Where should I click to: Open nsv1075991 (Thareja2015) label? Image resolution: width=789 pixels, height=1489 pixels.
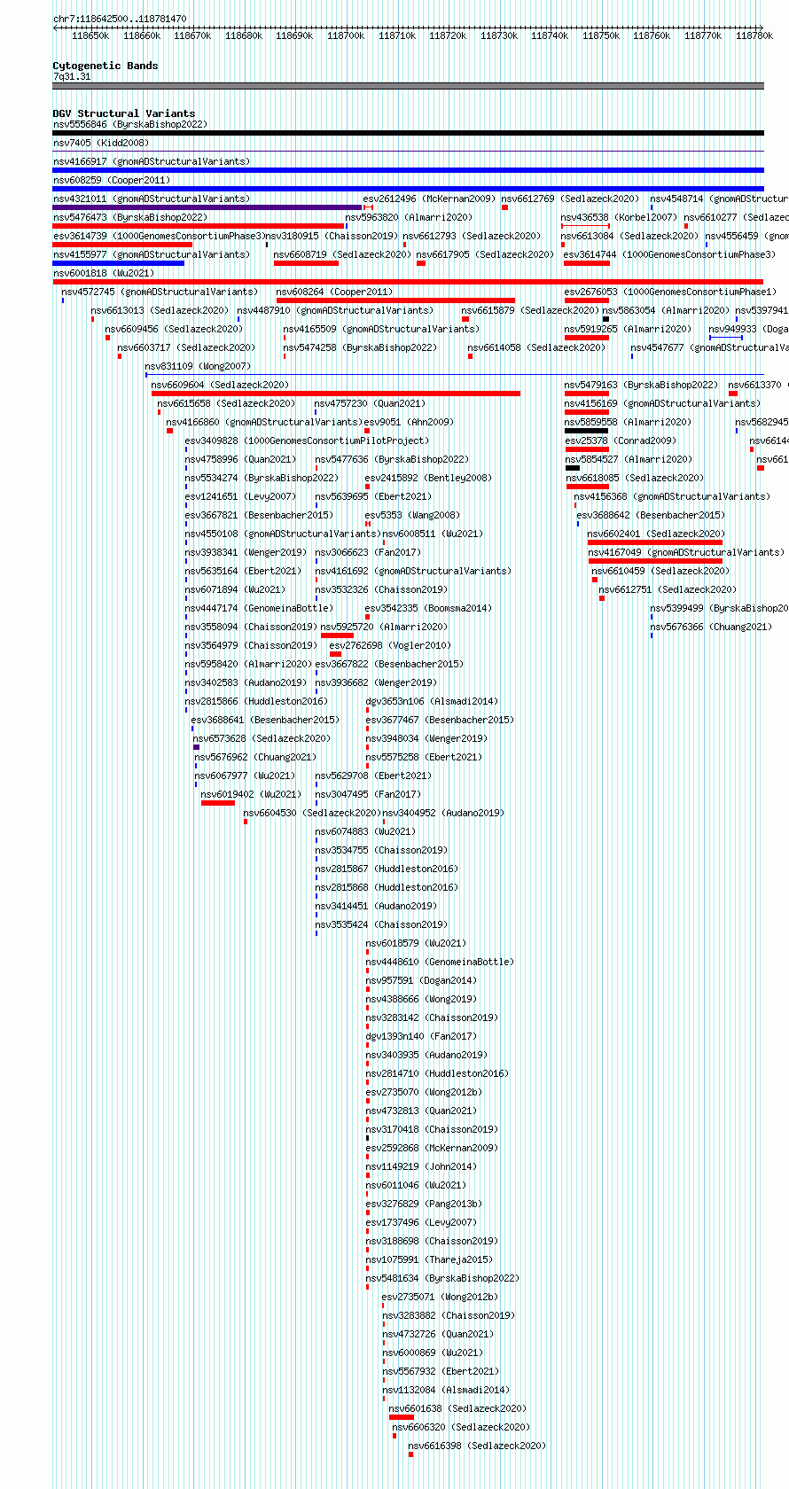click(429, 1259)
